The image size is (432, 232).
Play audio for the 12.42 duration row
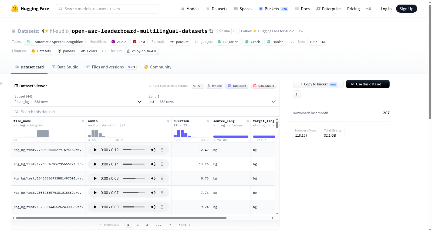[x=95, y=150]
